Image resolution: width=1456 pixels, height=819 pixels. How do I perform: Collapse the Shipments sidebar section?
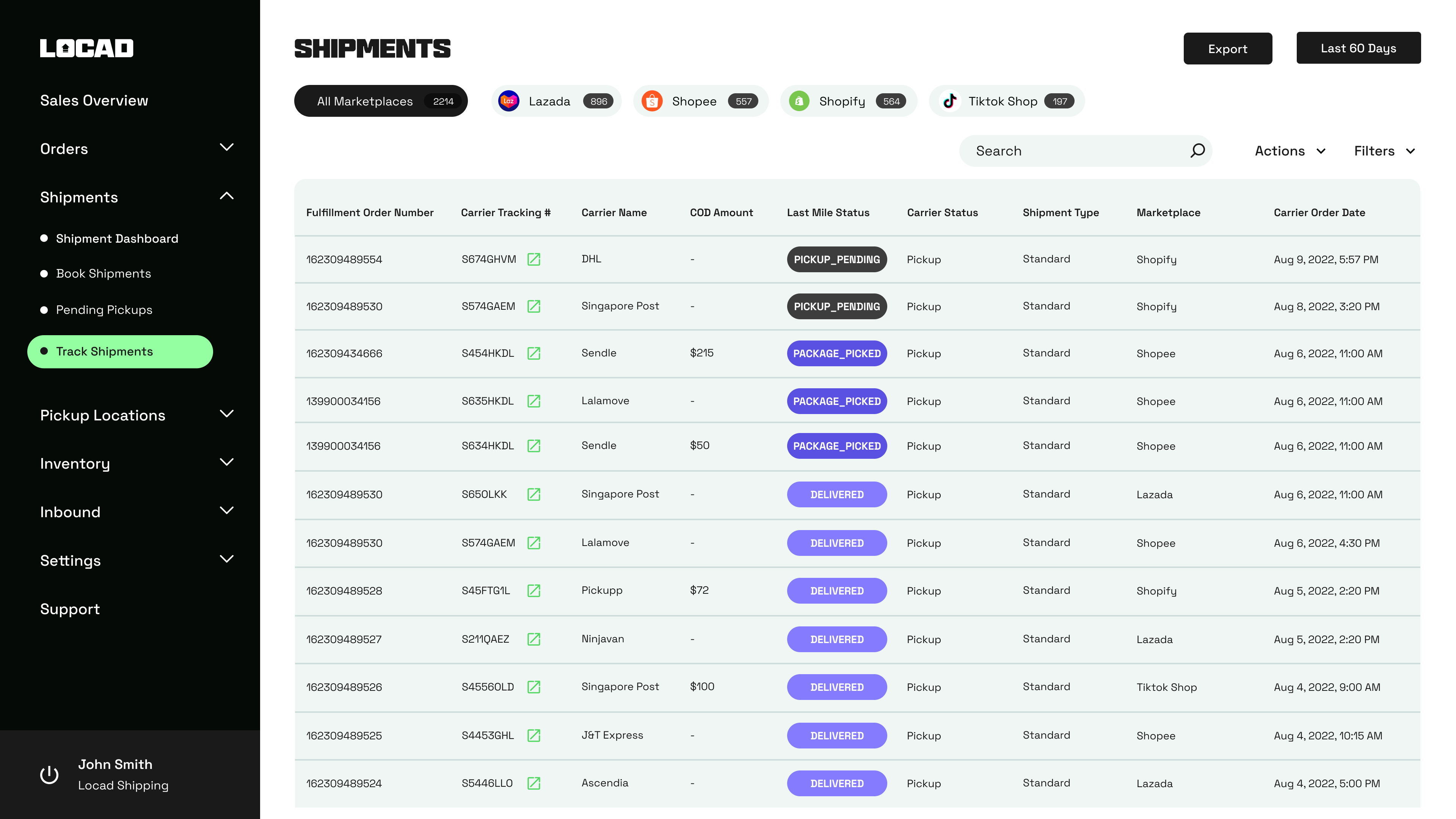point(226,196)
